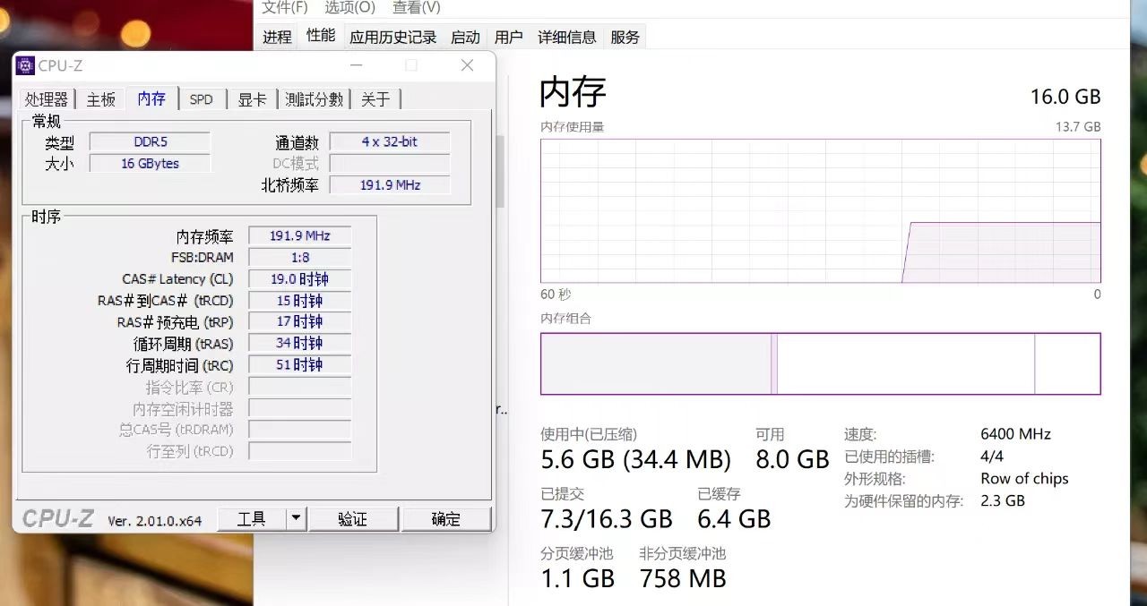Click the 内存使用量 graph in Task Manager

point(820,211)
